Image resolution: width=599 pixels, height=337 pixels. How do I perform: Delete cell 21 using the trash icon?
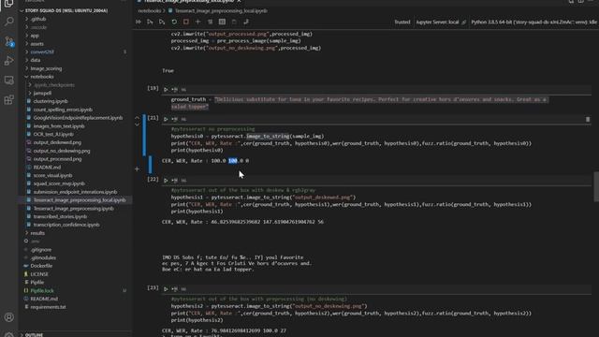tap(588, 120)
